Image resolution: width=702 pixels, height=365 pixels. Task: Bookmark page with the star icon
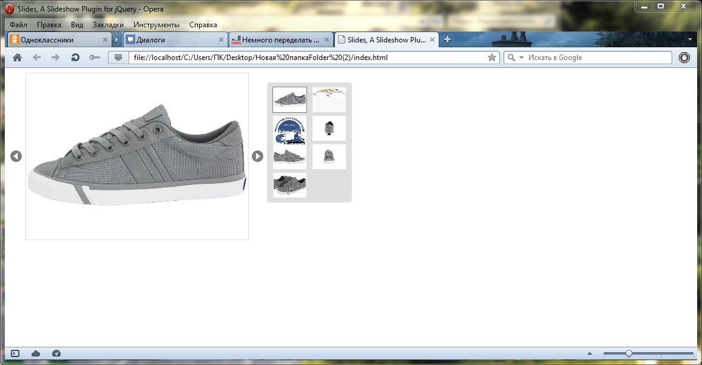(x=492, y=58)
